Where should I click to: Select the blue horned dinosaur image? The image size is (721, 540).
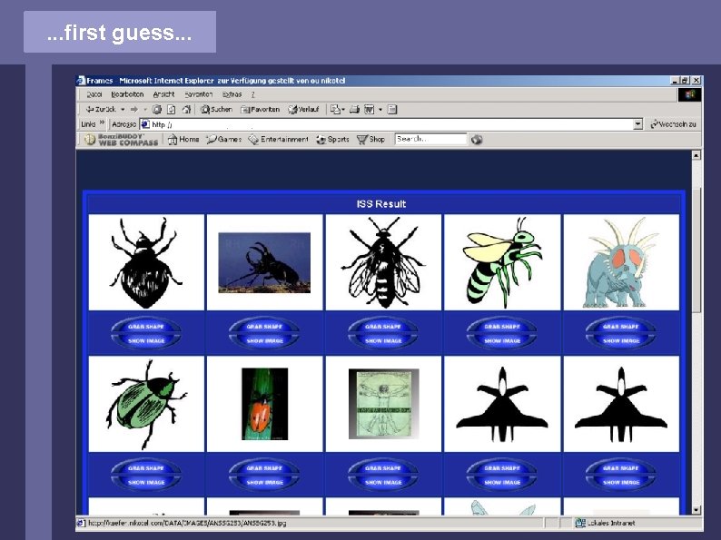click(621, 262)
